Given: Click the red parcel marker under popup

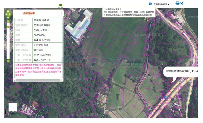Looking at the screenshot, I should coord(172,81).
